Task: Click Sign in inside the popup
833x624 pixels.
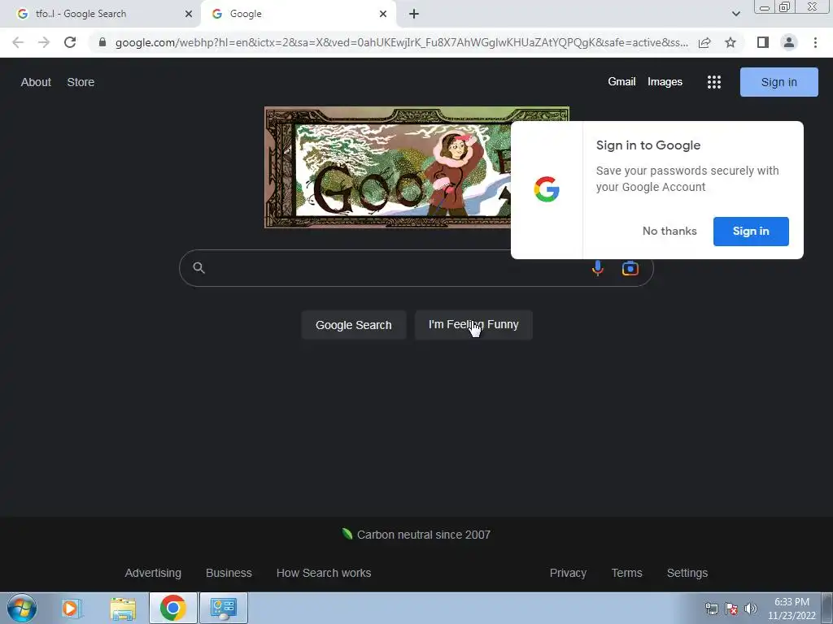Action: point(751,231)
